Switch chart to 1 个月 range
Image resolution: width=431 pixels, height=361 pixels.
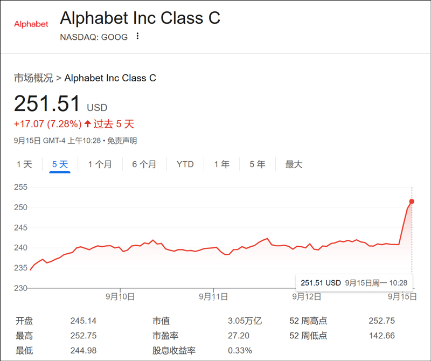pos(100,164)
